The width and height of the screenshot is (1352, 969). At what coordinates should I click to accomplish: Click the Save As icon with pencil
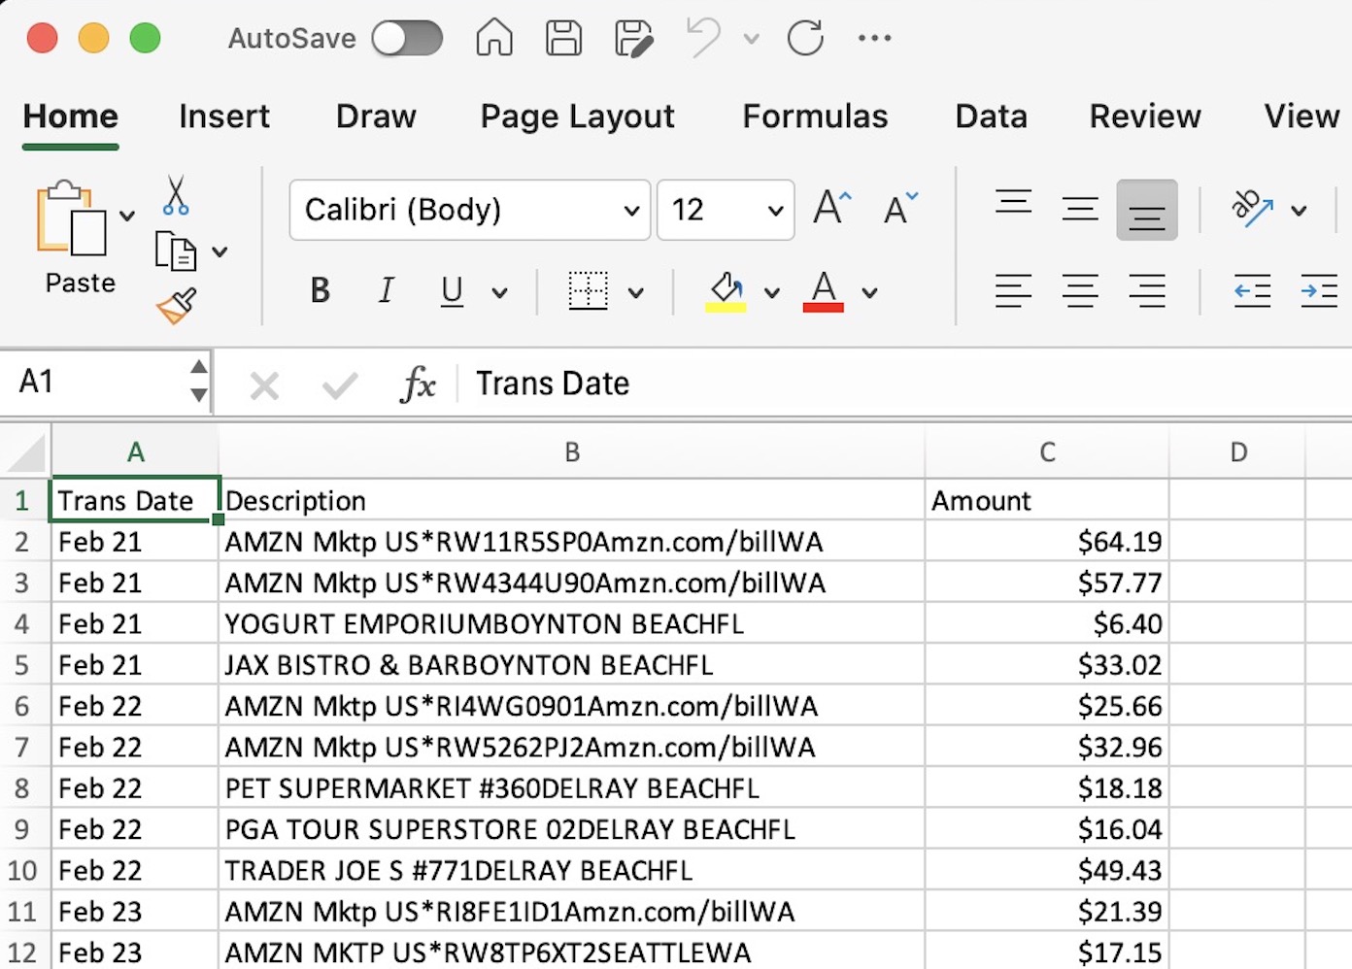(633, 39)
